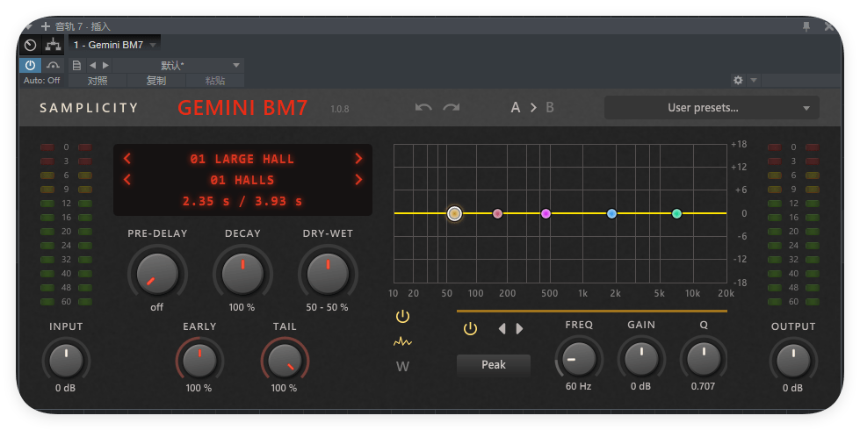The image size is (860, 430).
Task: Click the 0.707 Q value
Action: 703,386
